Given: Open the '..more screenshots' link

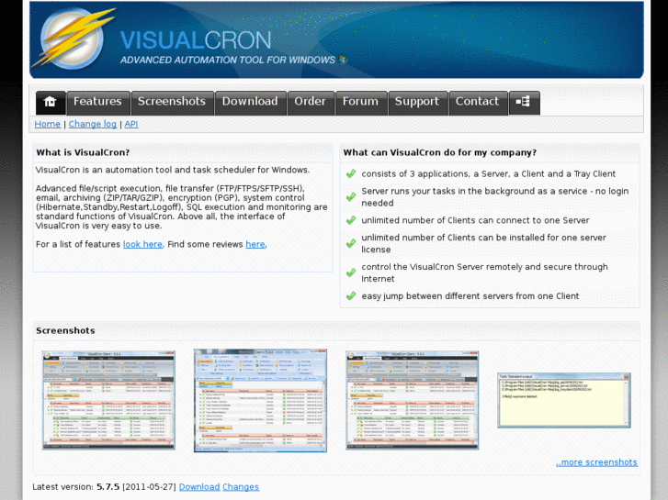Looking at the screenshot, I should pos(596,462).
